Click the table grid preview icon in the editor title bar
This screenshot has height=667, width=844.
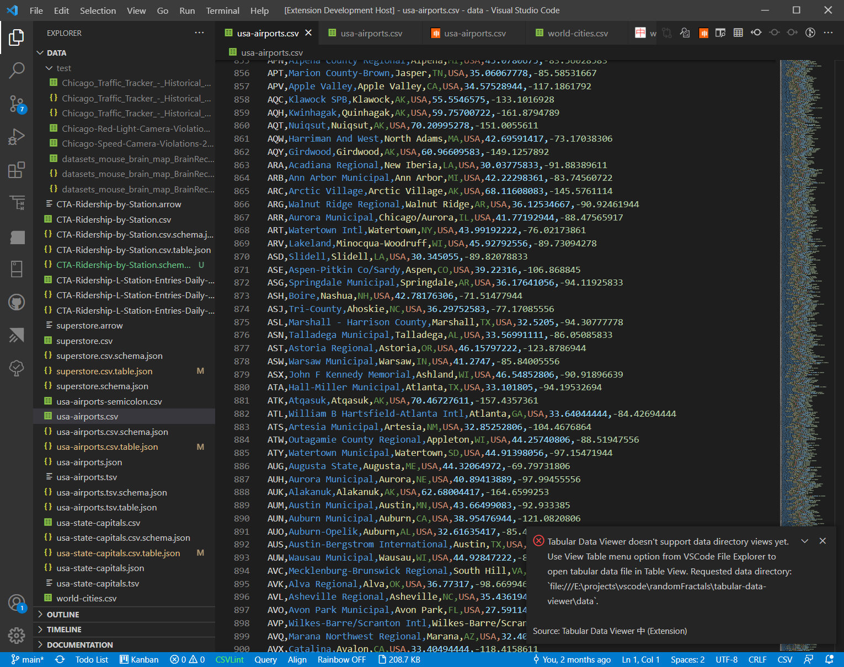[x=738, y=33]
